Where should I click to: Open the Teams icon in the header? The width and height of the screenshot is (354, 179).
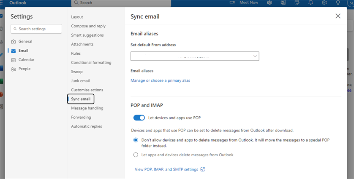[269, 3]
